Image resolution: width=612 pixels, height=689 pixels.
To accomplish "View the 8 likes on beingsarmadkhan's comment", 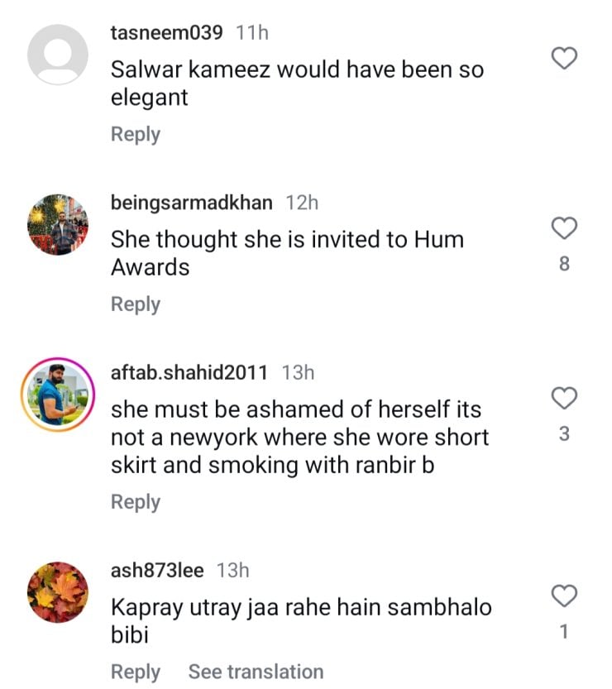I will (x=564, y=265).
